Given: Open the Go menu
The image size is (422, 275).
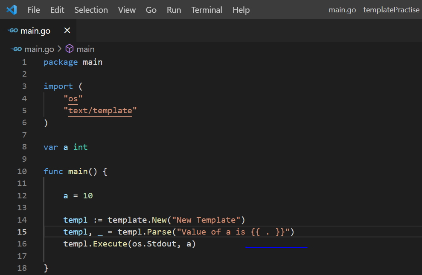Looking at the screenshot, I should click(151, 10).
